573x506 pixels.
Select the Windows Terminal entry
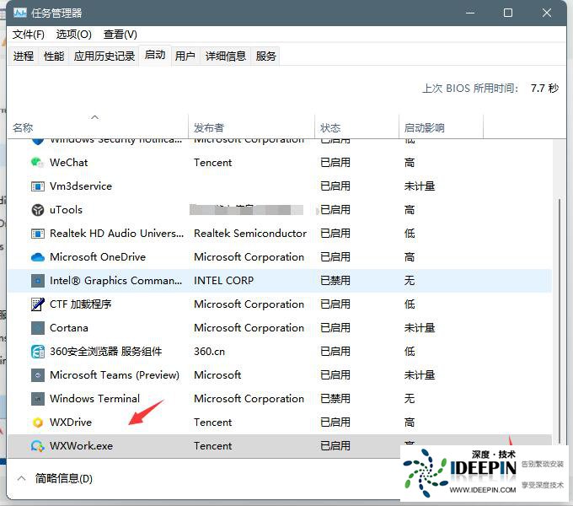[94, 399]
